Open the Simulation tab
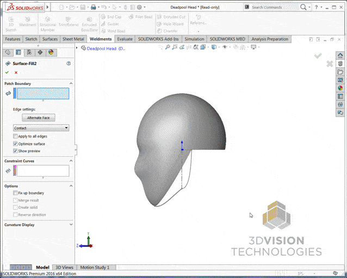Screen dimensions: 347x278 tap(194, 39)
